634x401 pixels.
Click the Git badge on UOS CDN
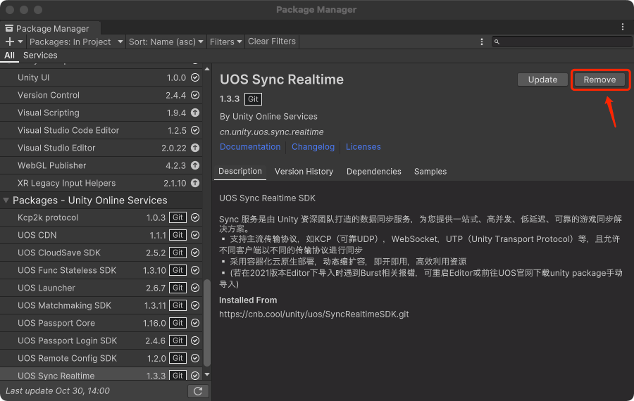pyautogui.click(x=178, y=235)
